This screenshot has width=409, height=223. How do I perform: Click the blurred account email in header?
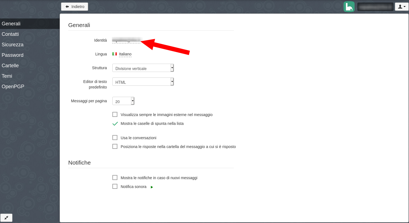coord(375,7)
